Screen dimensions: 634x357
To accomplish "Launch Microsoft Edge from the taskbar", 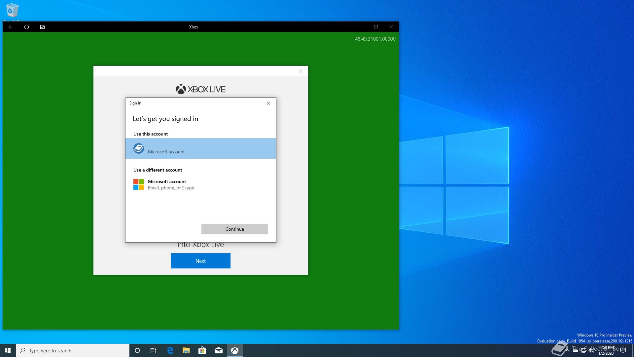I will point(170,350).
